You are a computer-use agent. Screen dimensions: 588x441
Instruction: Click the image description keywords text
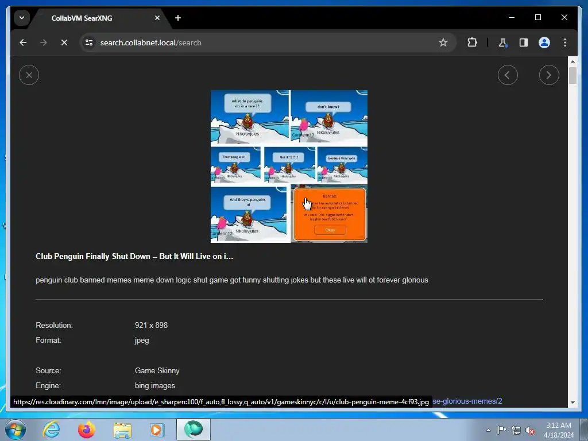click(232, 280)
